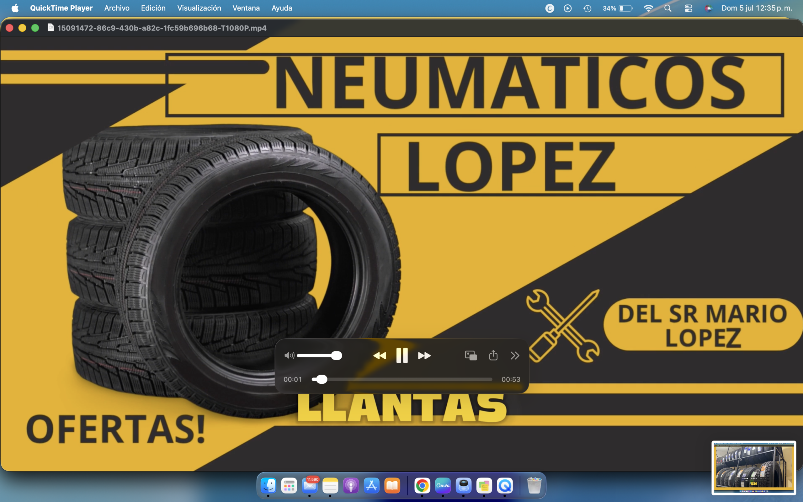Open Spotlight search in menu bar
The height and width of the screenshot is (502, 803).
tap(668, 8)
